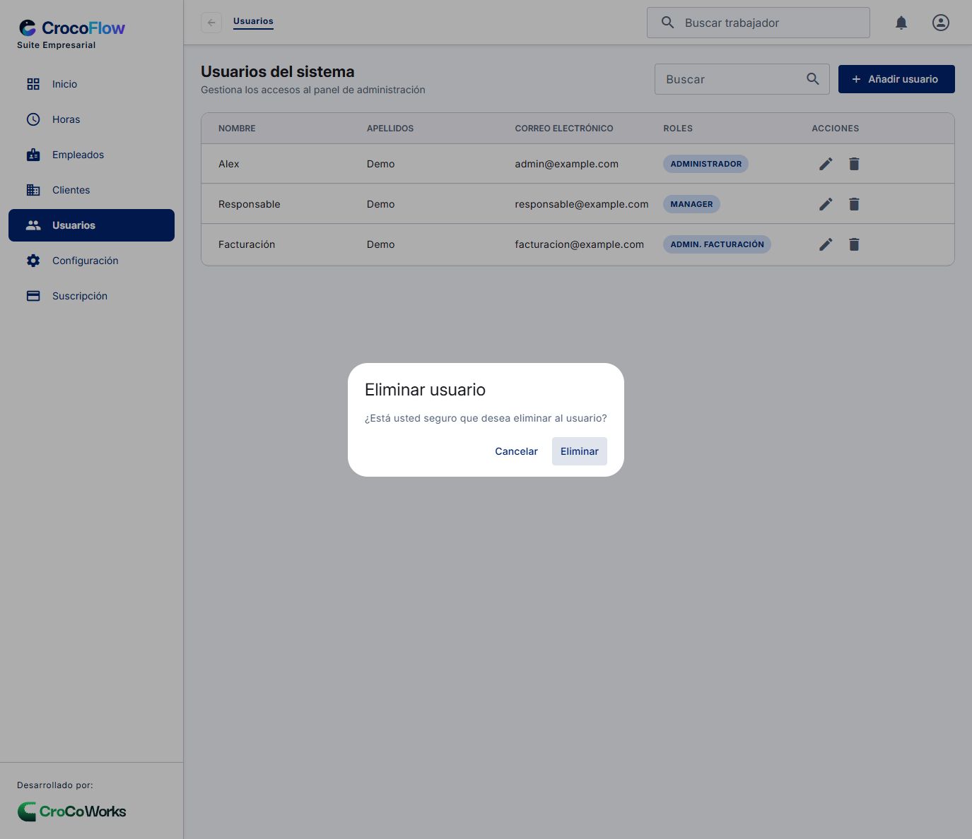The height and width of the screenshot is (839, 972).
Task: Open Suscripción page
Action: pos(91,296)
